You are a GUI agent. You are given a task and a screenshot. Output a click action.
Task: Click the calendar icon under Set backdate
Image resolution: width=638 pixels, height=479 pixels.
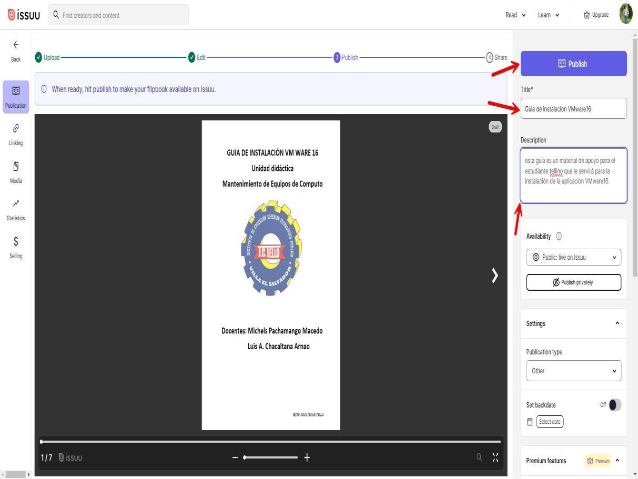click(530, 422)
